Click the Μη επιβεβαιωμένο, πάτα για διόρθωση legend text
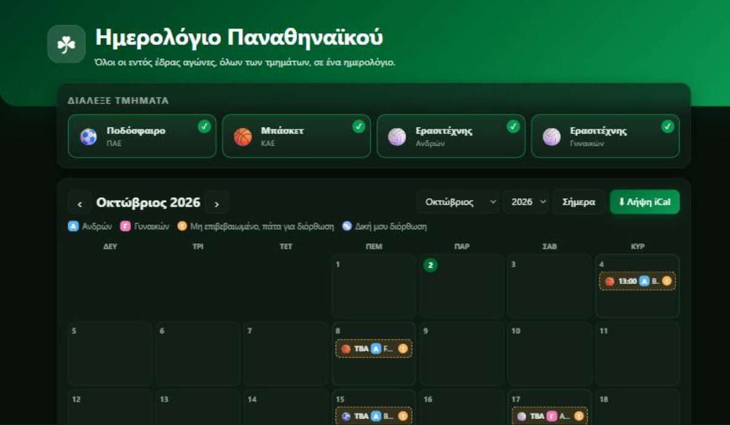The image size is (730, 425). click(262, 226)
